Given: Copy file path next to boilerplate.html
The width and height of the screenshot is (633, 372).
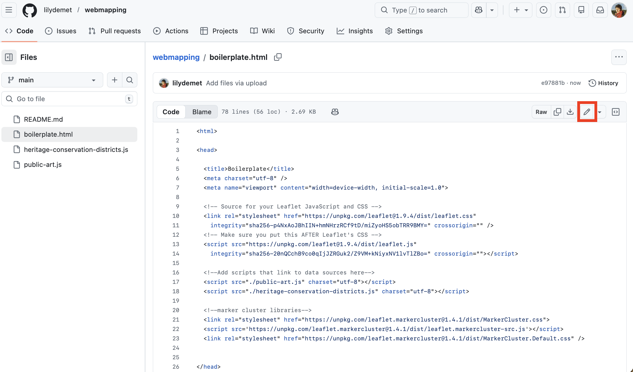Looking at the screenshot, I should 278,57.
